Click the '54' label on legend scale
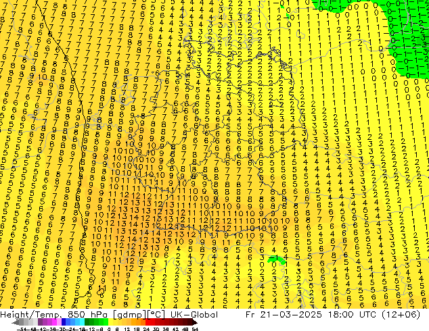The image size is (429, 331). click(x=195, y=329)
